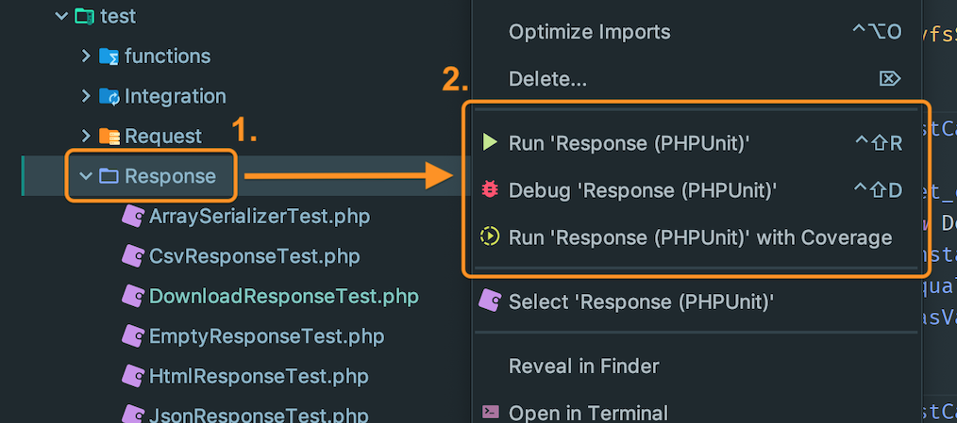The image size is (957, 423).
Task: Click the Request folder icon
Action: tap(109, 136)
